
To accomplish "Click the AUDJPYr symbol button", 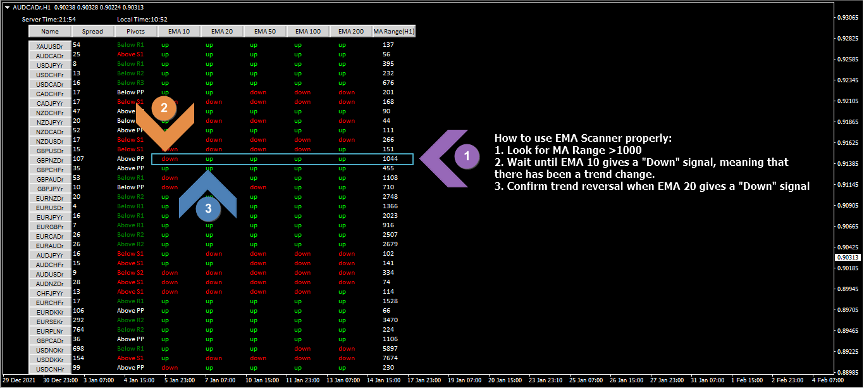I will tap(50, 255).
